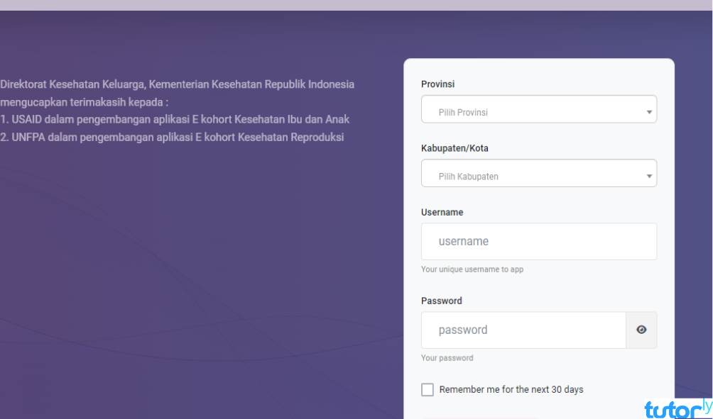Viewport: 713px width, 419px height.
Task: Click the 'Remember me for the next 30 days' label
Action: click(511, 389)
